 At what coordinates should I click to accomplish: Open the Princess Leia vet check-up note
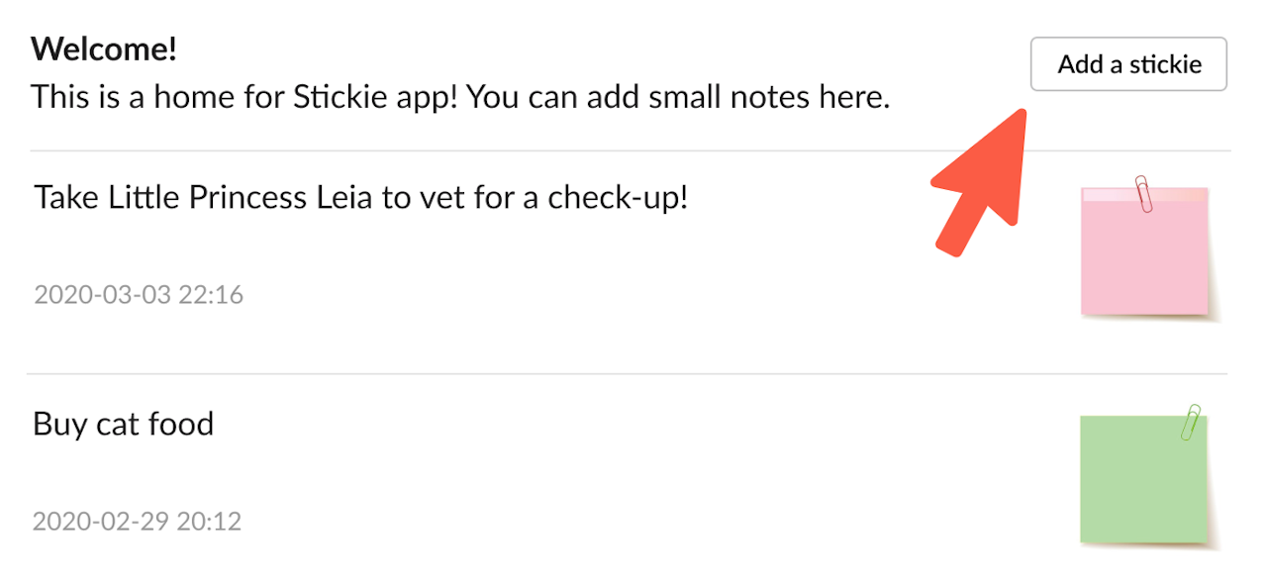coord(360,198)
